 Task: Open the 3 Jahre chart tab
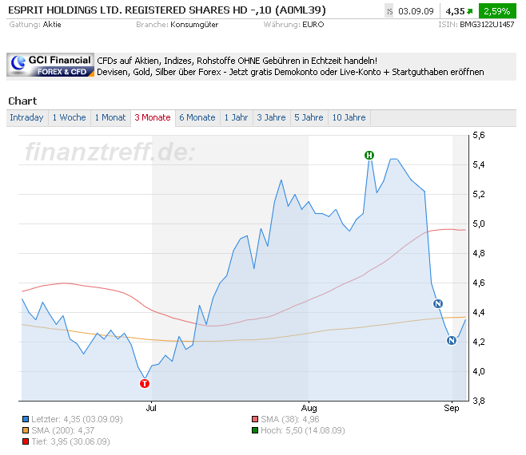(x=271, y=117)
